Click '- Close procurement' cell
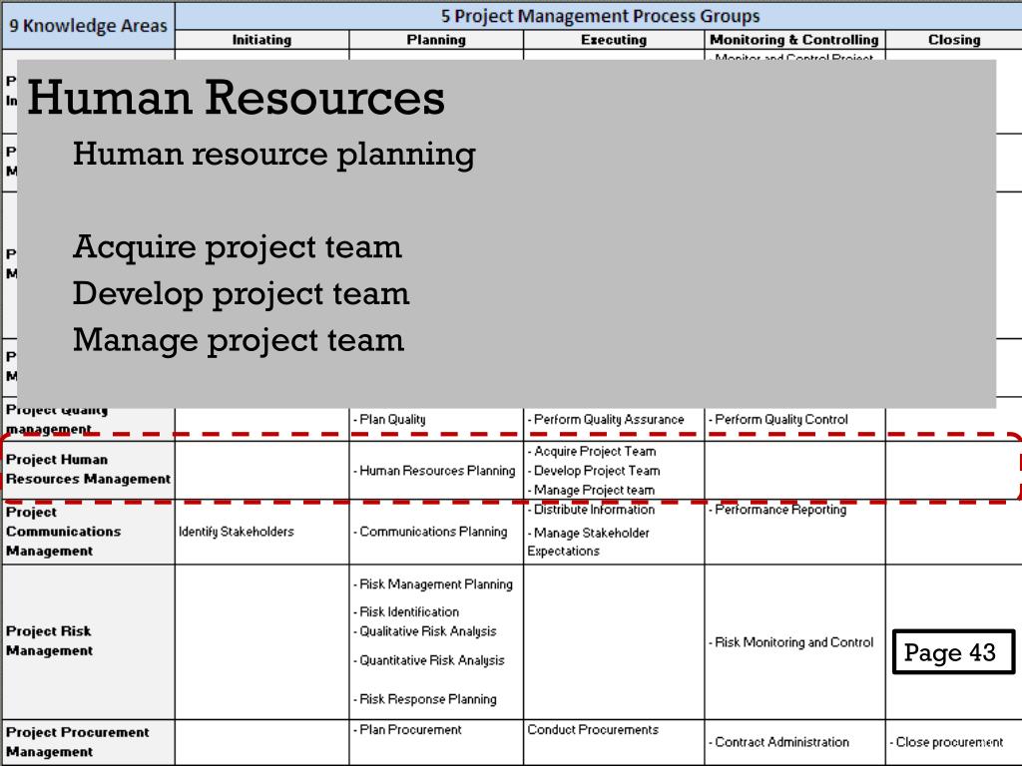The image size is (1022, 766). pyautogui.click(x=946, y=742)
